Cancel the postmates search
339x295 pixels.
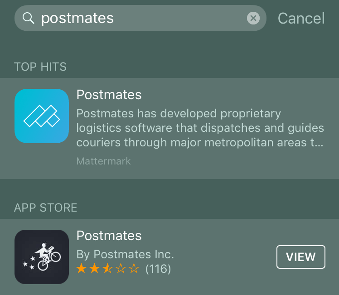click(x=301, y=19)
